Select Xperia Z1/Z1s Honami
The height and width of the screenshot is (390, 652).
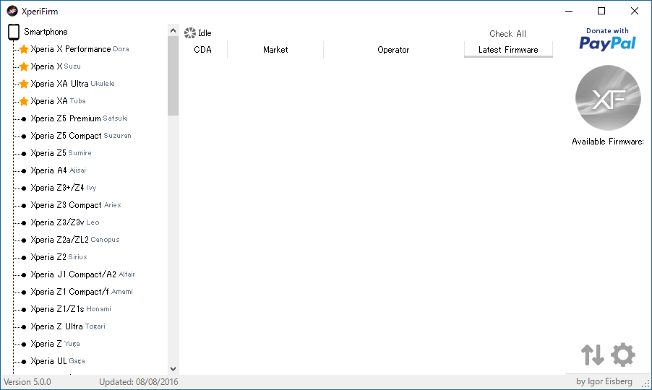[71, 309]
